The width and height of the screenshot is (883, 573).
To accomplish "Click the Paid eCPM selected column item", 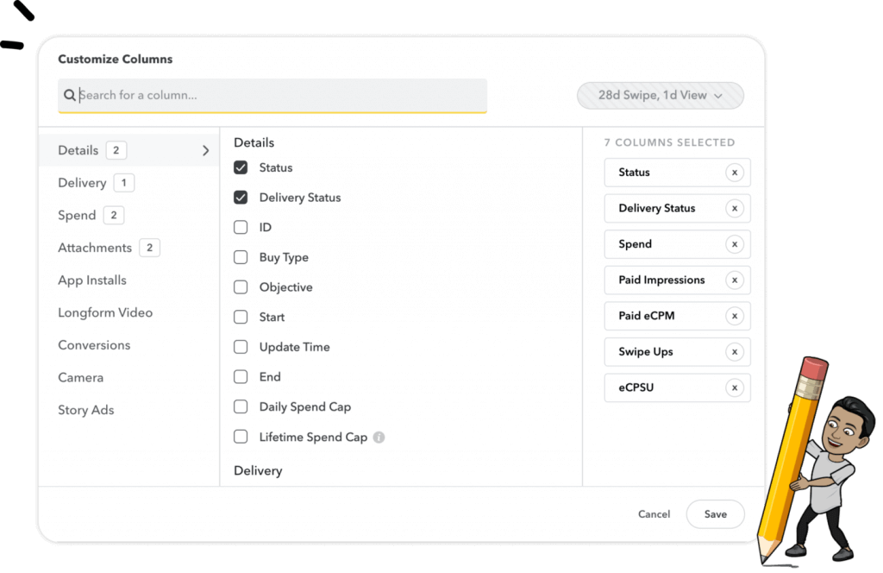I will [678, 316].
